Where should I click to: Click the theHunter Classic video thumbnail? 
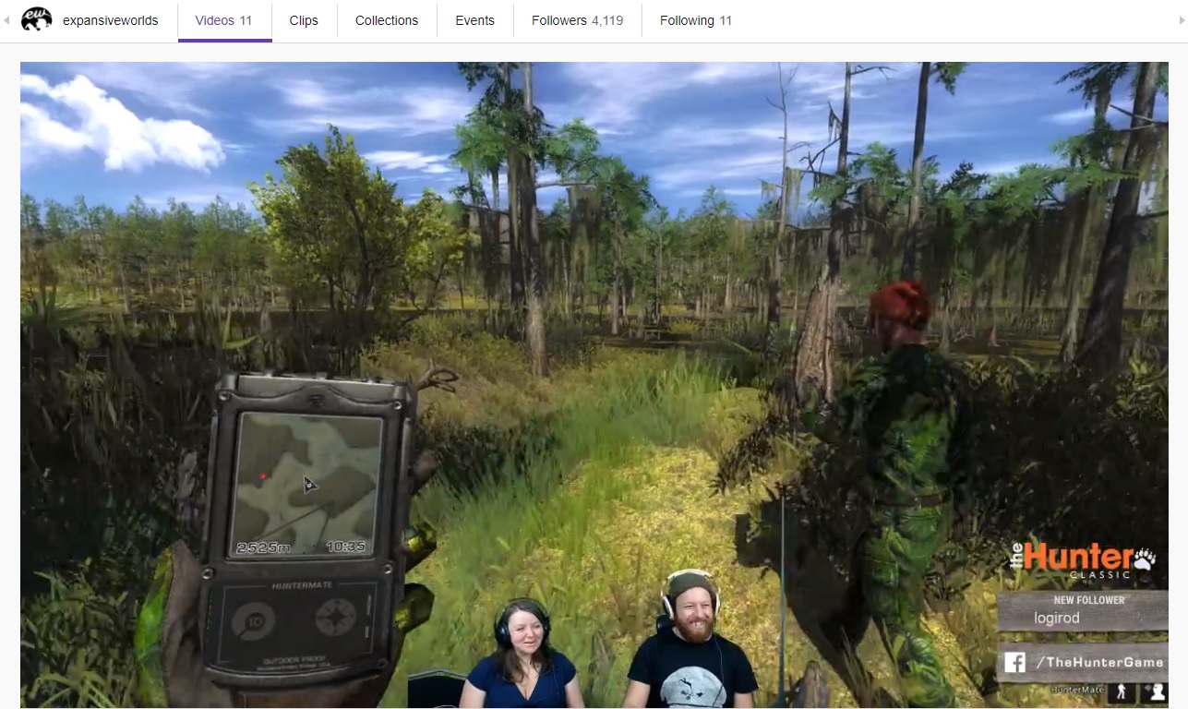[x=594, y=385]
